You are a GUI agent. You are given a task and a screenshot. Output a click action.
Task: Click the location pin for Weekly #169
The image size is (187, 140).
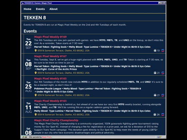tap(36, 50)
